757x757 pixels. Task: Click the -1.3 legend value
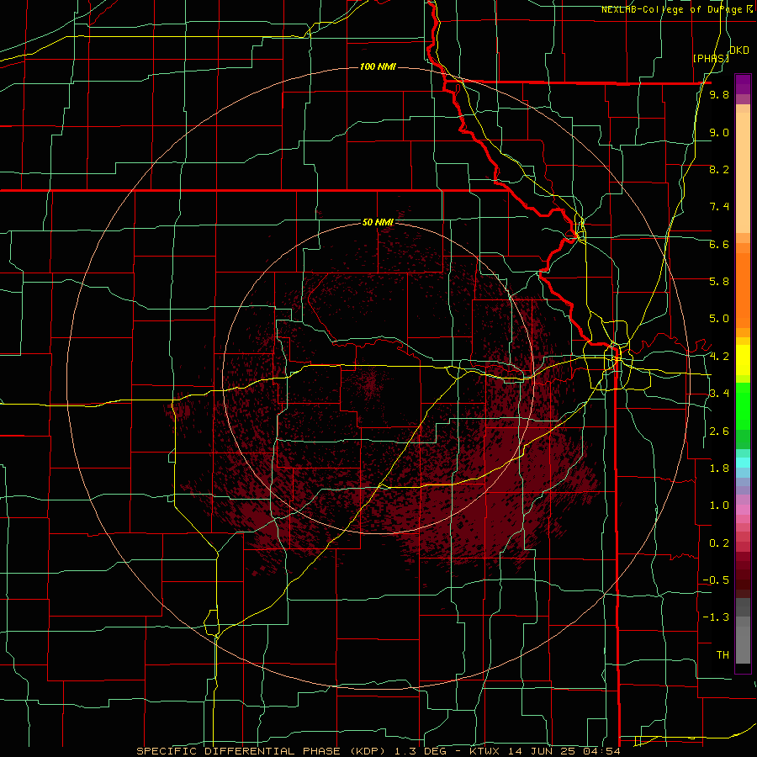[x=716, y=617]
